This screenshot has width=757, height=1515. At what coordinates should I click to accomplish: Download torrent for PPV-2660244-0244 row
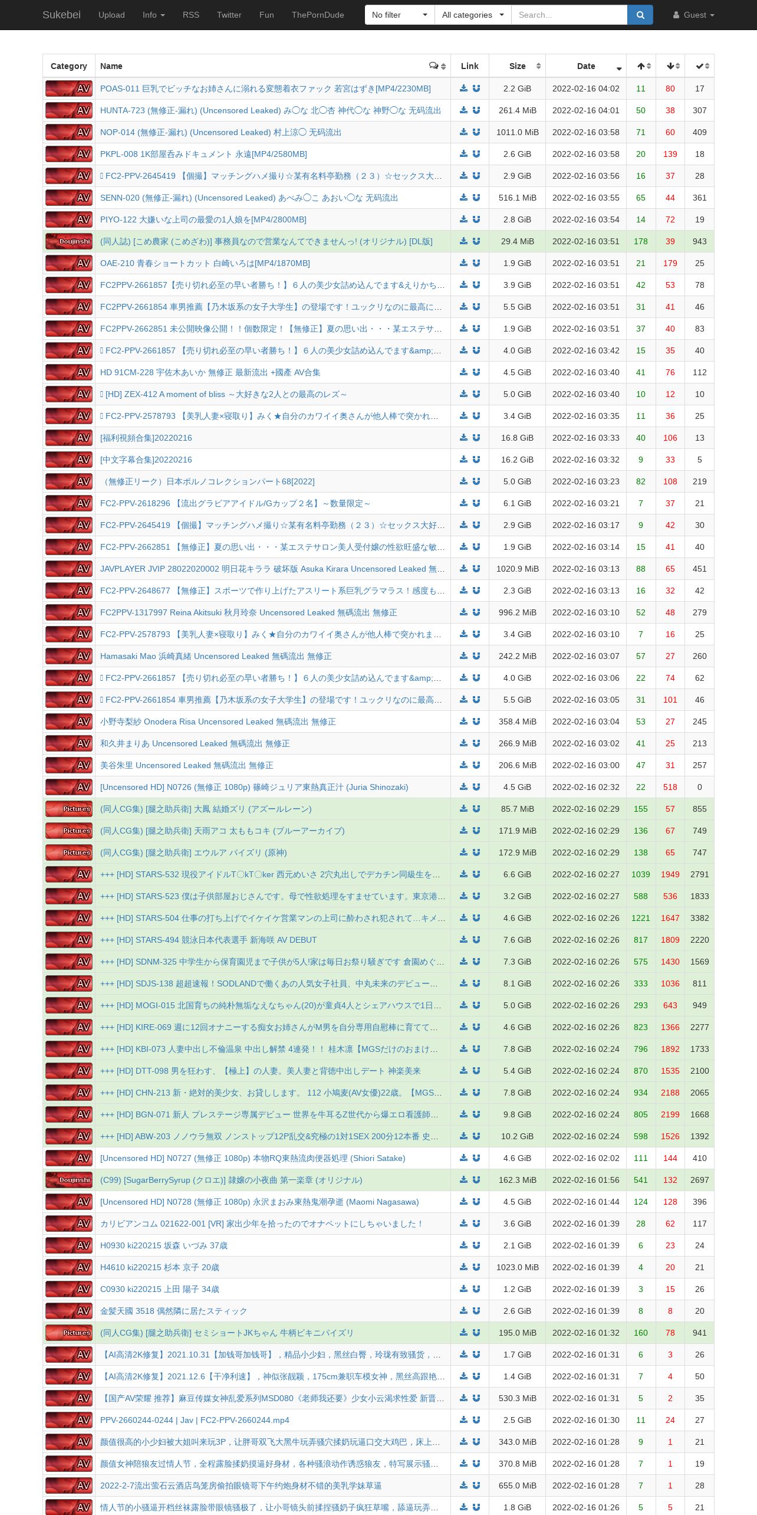(x=463, y=1420)
